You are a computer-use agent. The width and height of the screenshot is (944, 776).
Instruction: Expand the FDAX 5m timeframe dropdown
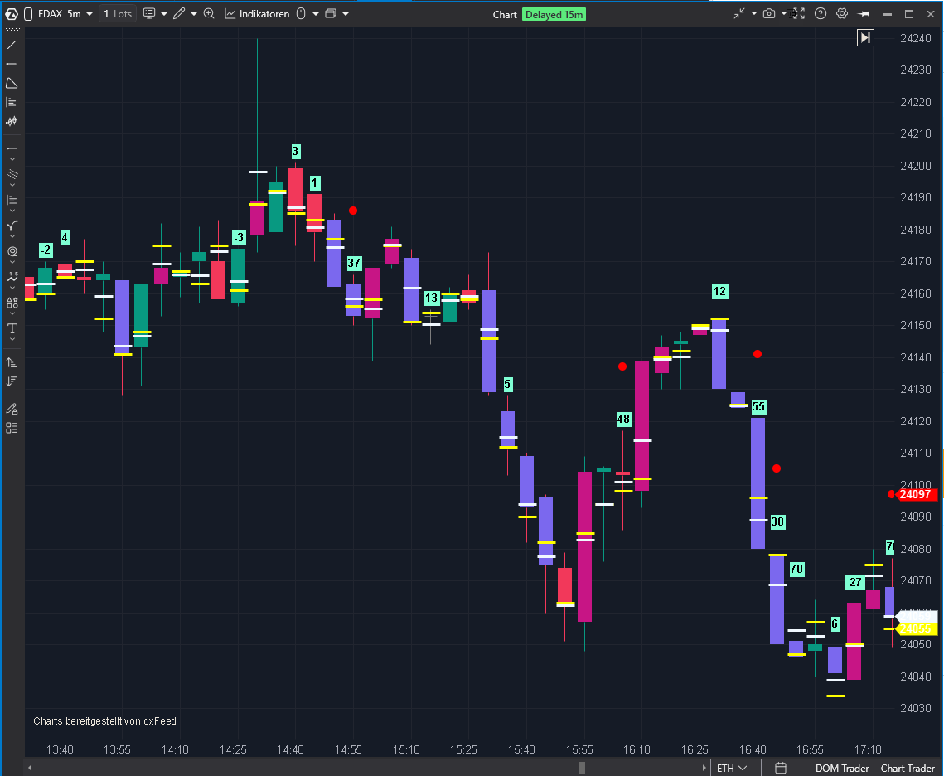click(x=89, y=14)
